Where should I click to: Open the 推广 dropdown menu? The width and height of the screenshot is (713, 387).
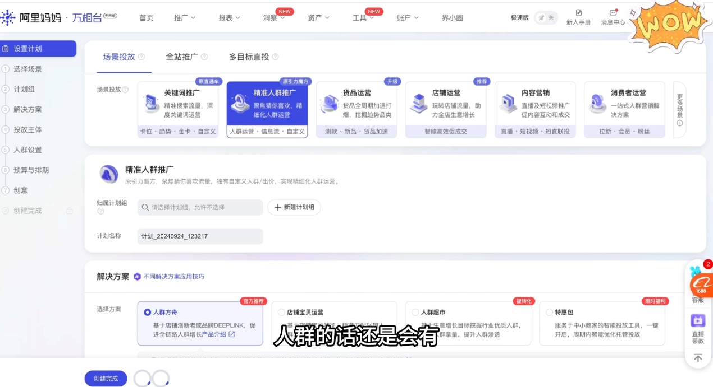[184, 17]
